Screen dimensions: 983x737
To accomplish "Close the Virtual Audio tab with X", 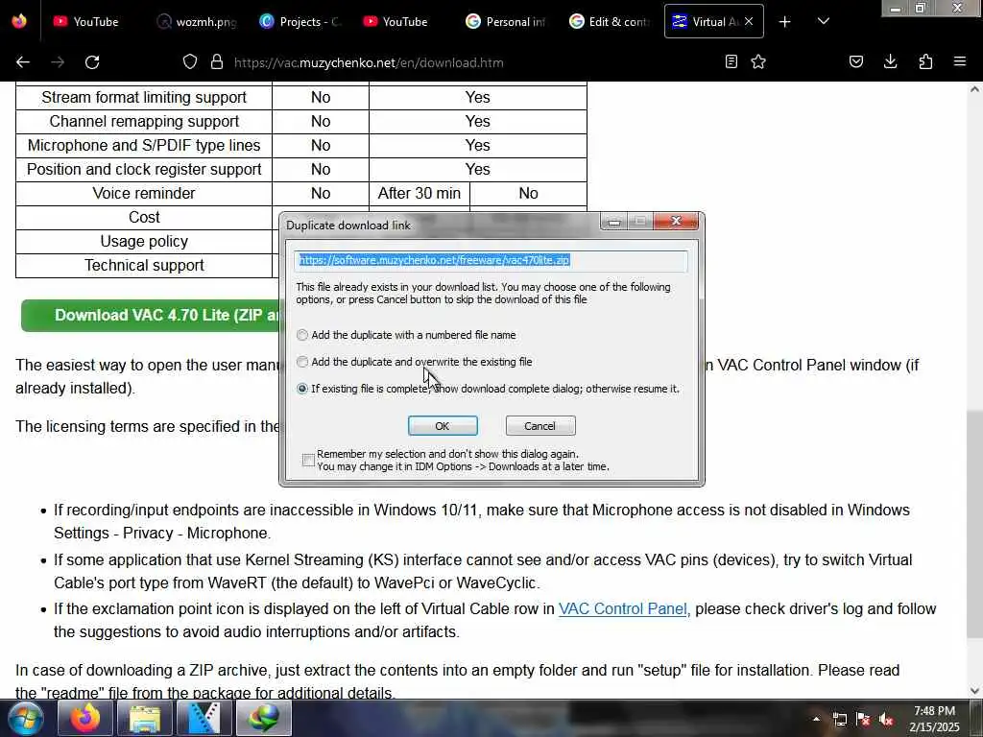I will [749, 21].
